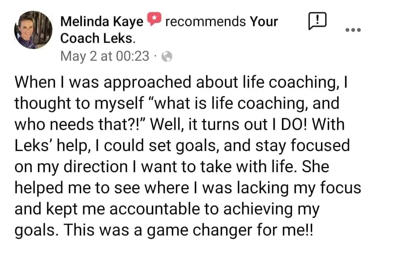Click the line starting 'thought to myself'
The width and height of the screenshot is (393, 269).
click(x=177, y=104)
